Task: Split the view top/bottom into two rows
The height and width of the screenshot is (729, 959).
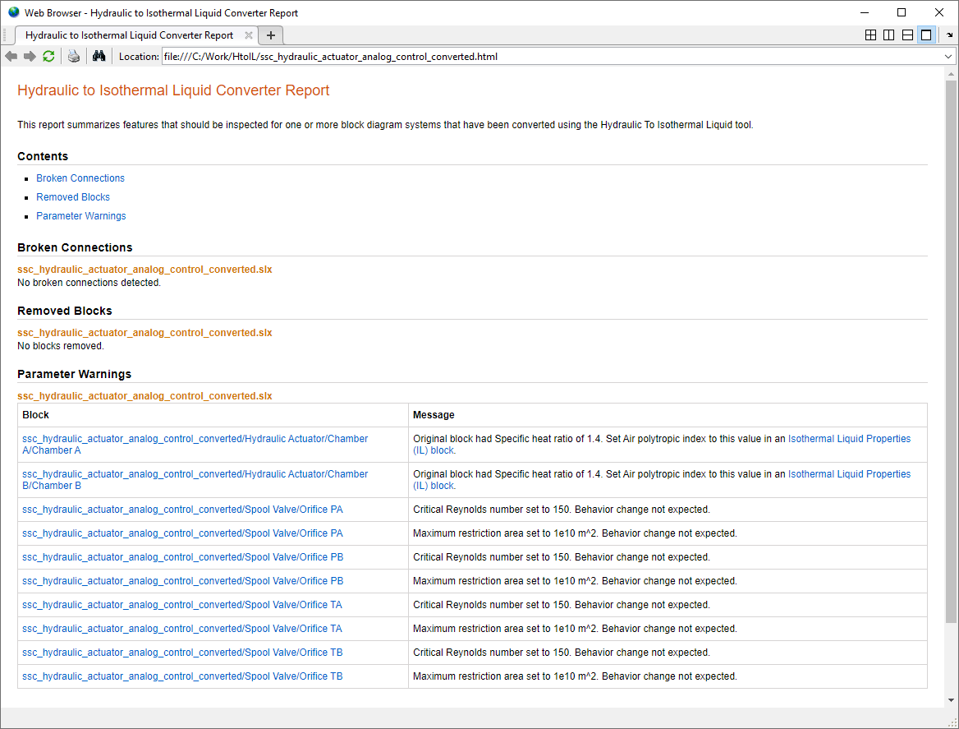Action: [x=907, y=35]
